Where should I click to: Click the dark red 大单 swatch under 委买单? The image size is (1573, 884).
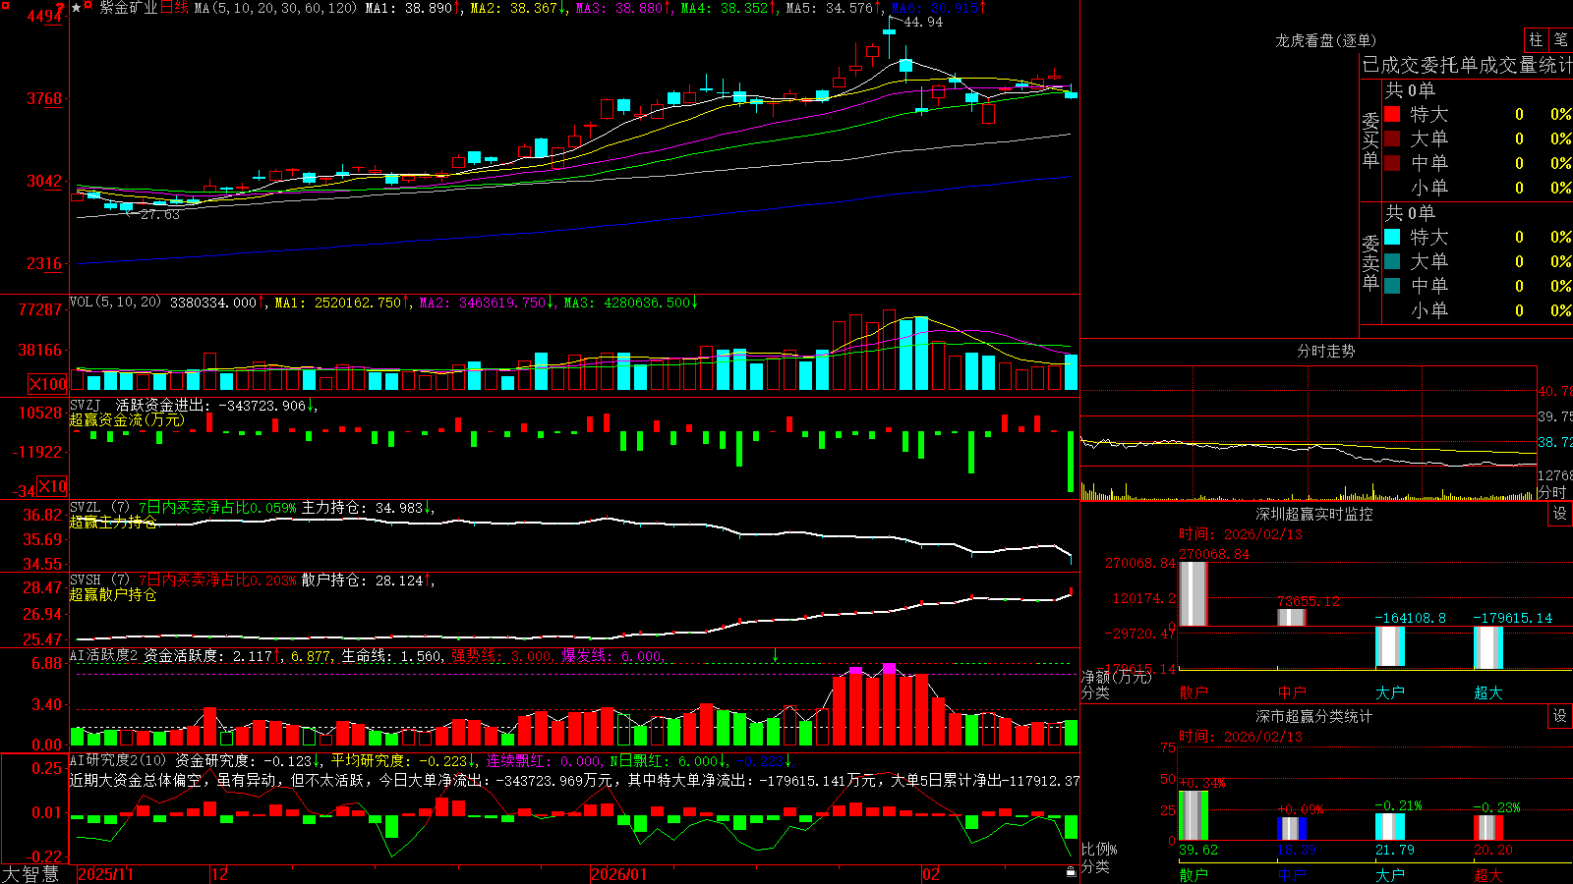click(1392, 138)
